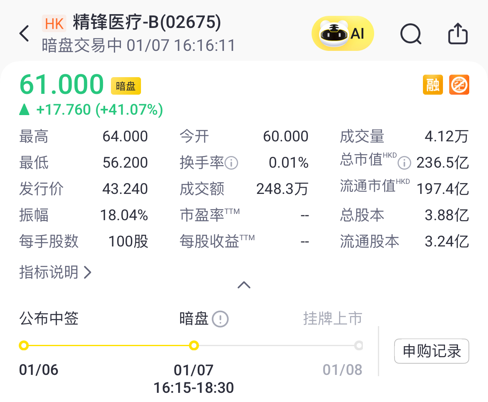
Task: Tap info icon beside 总市值
Action: tap(404, 163)
